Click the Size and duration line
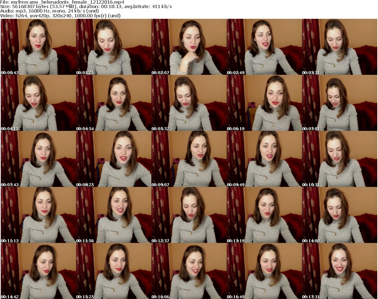The height and width of the screenshot is (299, 378). pyautogui.click(x=86, y=7)
